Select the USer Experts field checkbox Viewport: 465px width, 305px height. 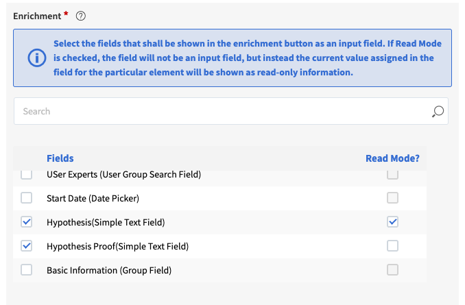[x=27, y=175]
